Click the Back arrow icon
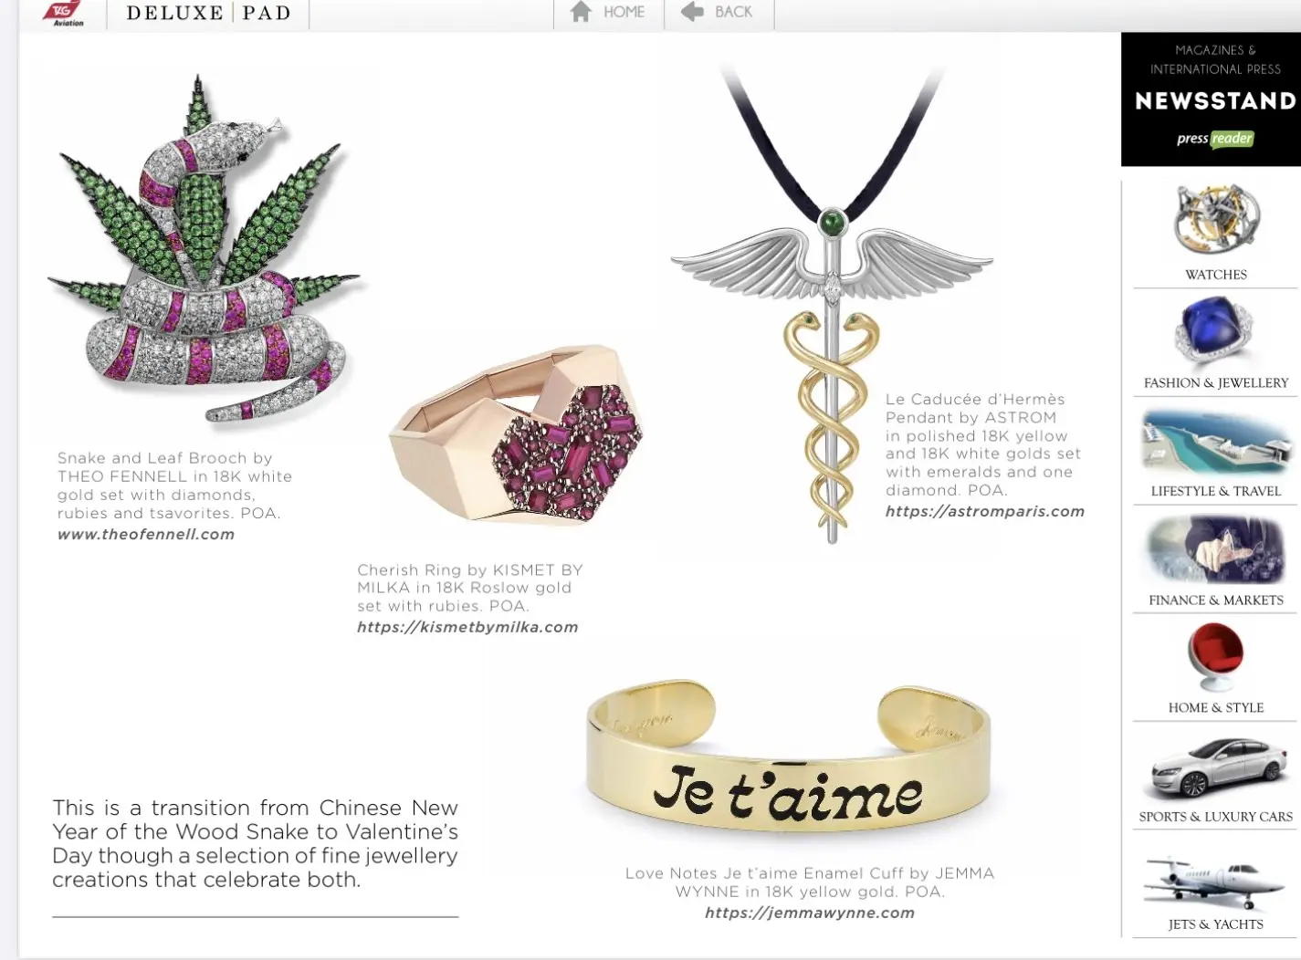 [693, 12]
